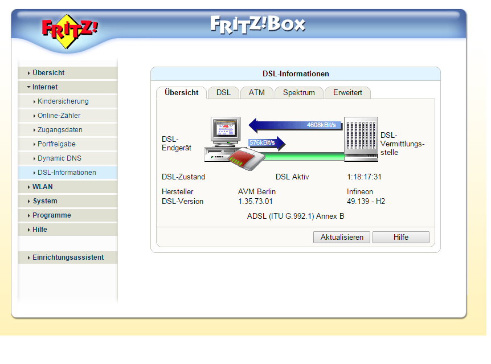
Task: Select DSL-Informationen in the sidebar
Action: 68,173
